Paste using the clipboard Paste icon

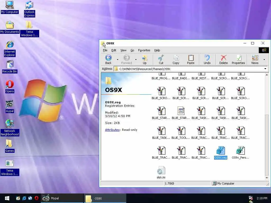191,59
